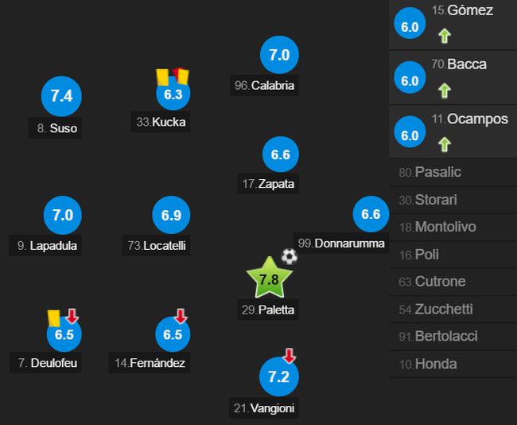Select Locatelli's 6.9 rating bubble
The image size is (517, 425).
coord(171,215)
